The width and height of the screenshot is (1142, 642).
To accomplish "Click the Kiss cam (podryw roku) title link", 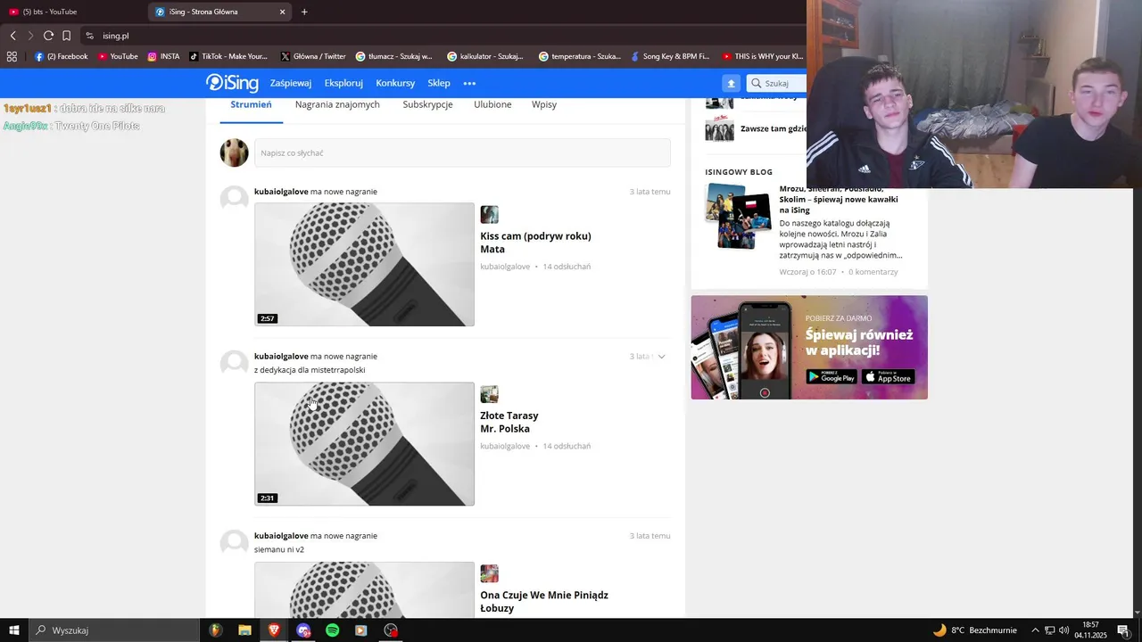I will 535,236.
